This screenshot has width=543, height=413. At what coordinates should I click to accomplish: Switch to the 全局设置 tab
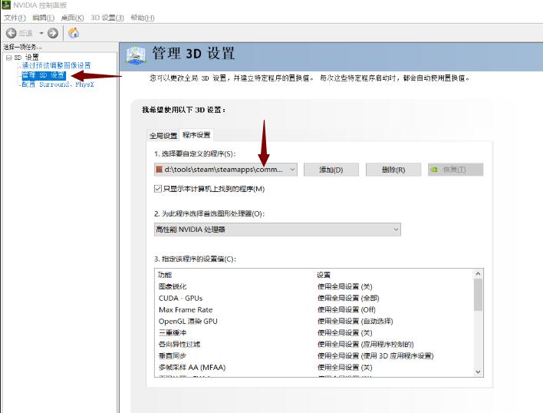(x=163, y=135)
